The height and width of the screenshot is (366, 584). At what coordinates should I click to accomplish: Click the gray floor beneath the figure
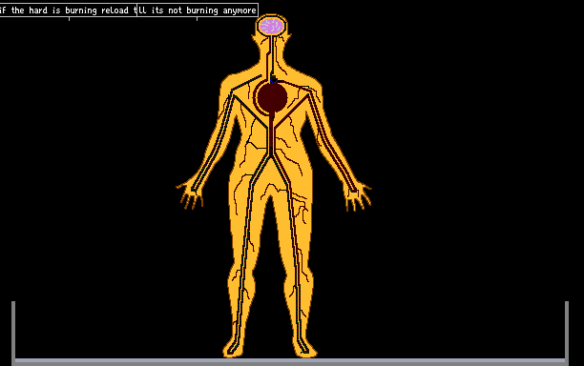click(x=290, y=361)
